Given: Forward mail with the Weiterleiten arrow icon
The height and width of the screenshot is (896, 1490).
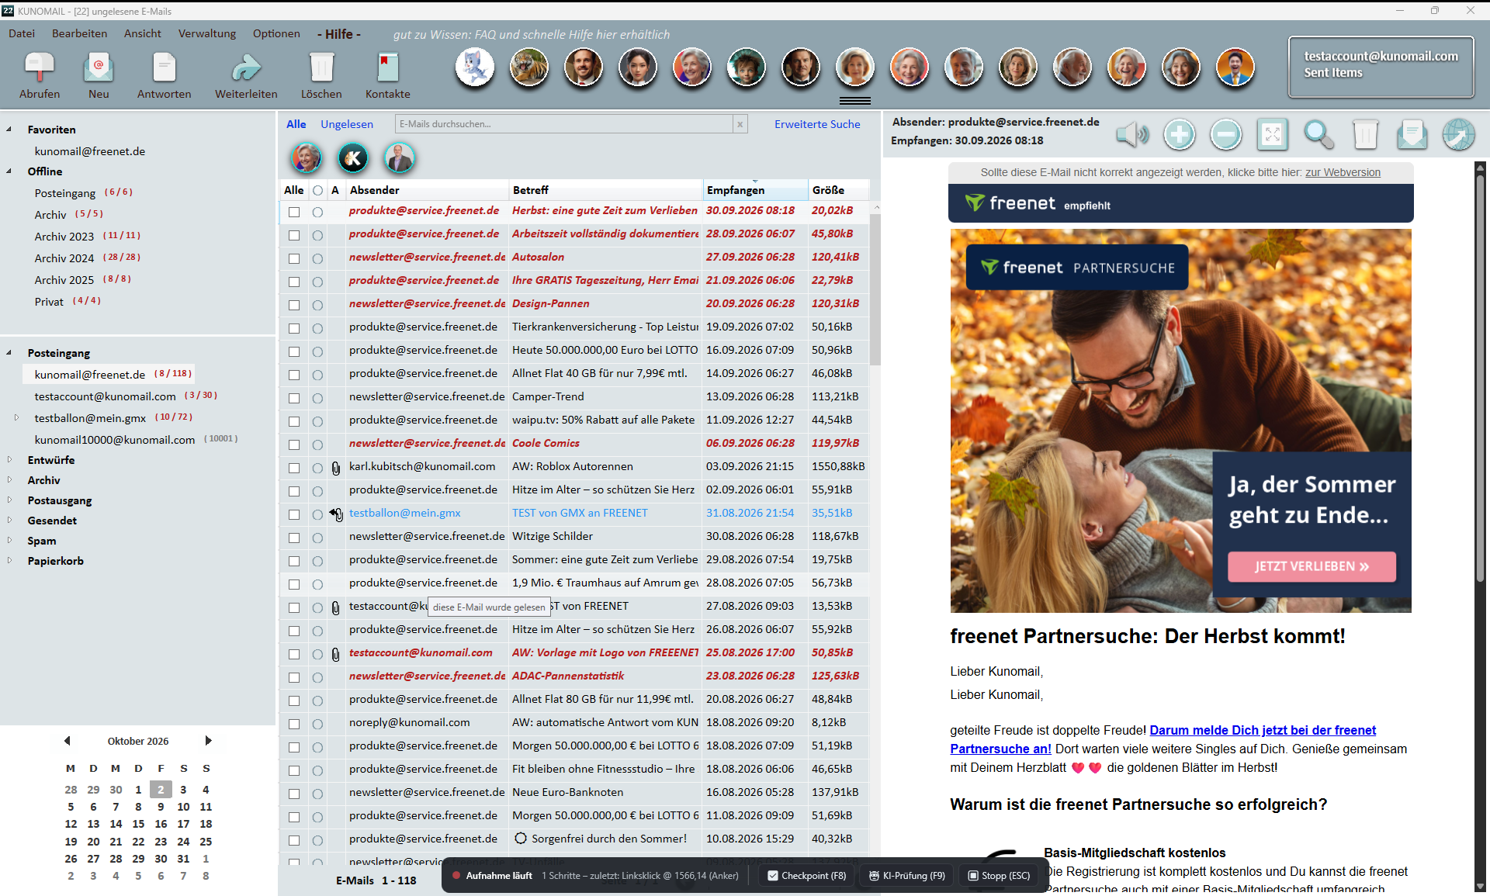Looking at the screenshot, I should point(246,68).
